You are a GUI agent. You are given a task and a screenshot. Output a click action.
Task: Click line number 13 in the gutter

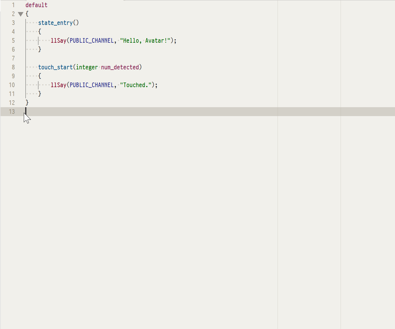(x=12, y=112)
